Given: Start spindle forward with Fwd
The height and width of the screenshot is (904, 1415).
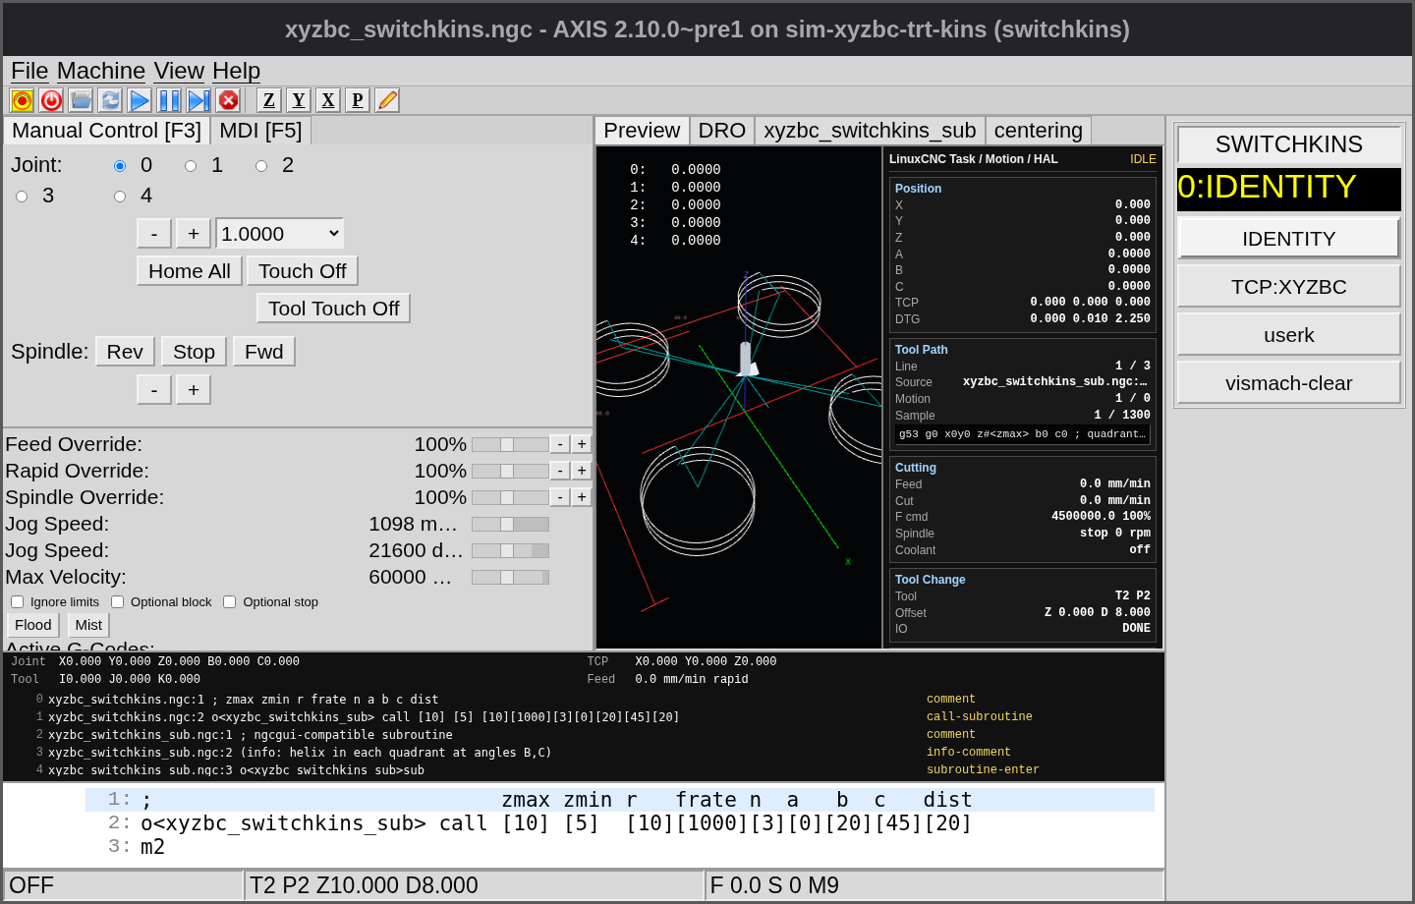Looking at the screenshot, I should point(264,352).
